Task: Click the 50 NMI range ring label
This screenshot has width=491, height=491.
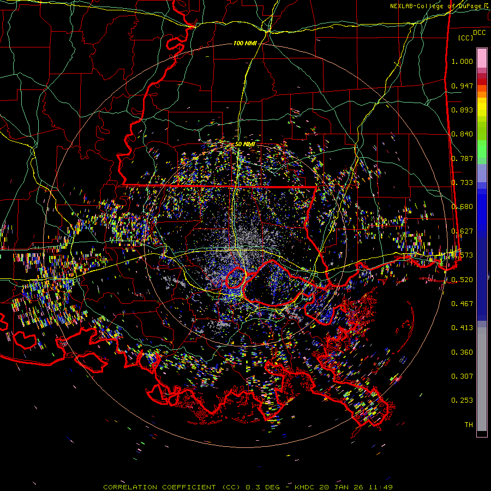Action: (x=245, y=144)
